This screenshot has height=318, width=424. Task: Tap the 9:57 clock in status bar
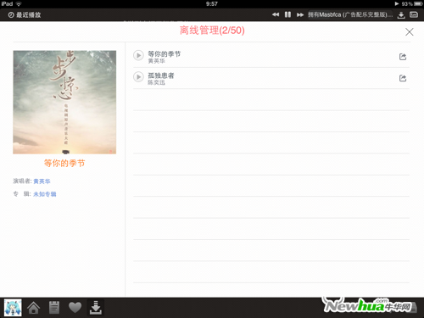(x=212, y=3)
